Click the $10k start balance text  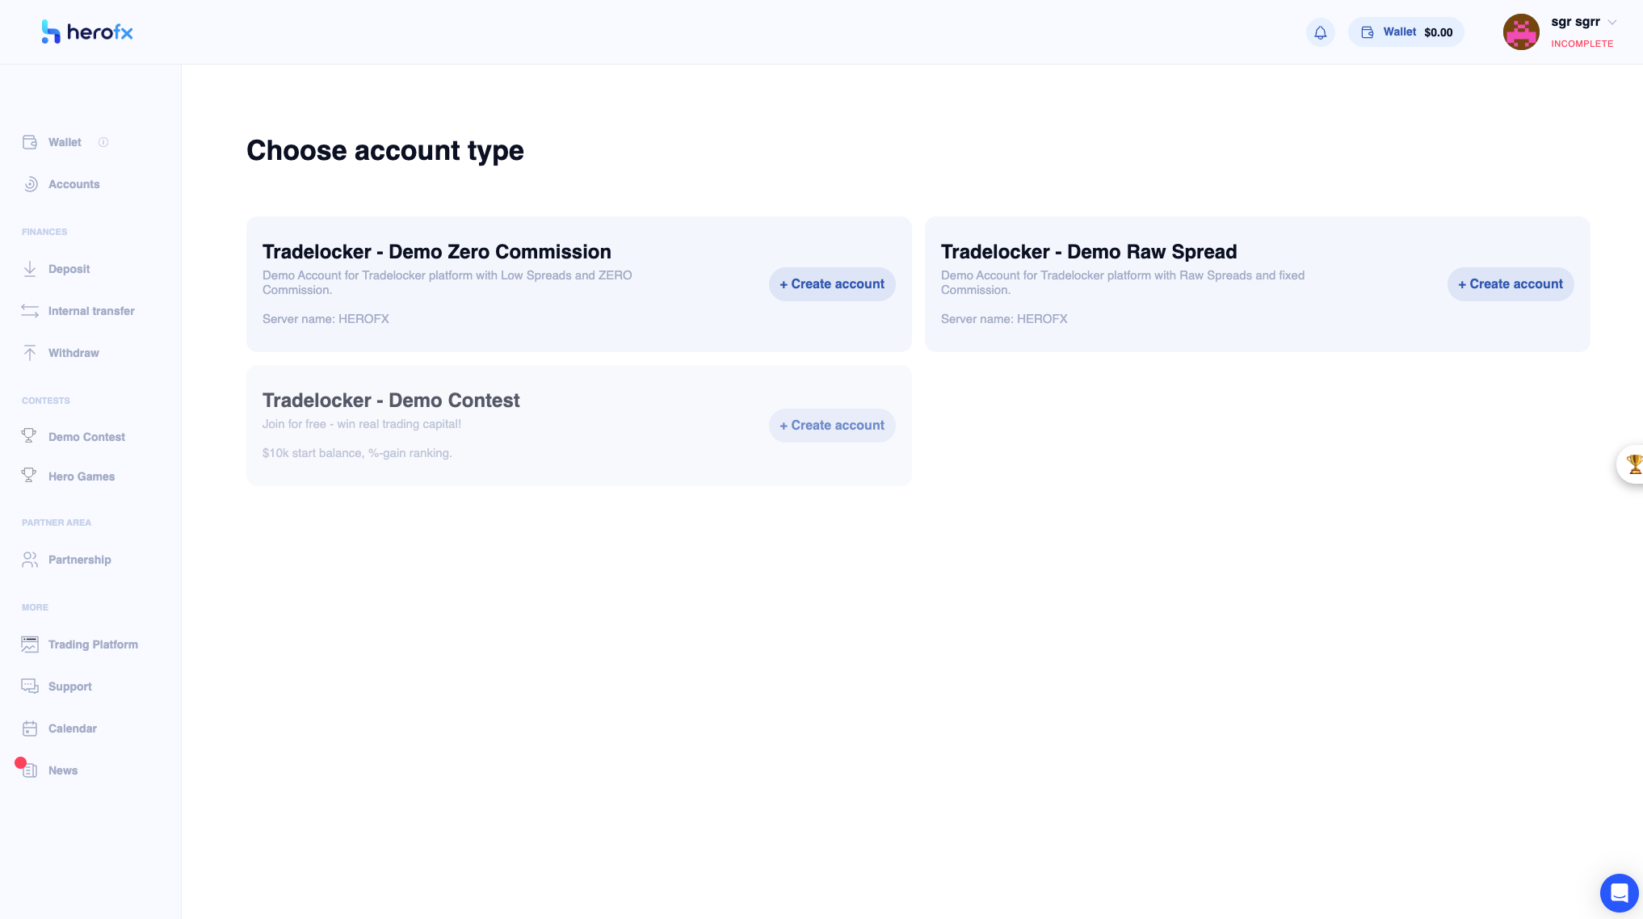(357, 453)
